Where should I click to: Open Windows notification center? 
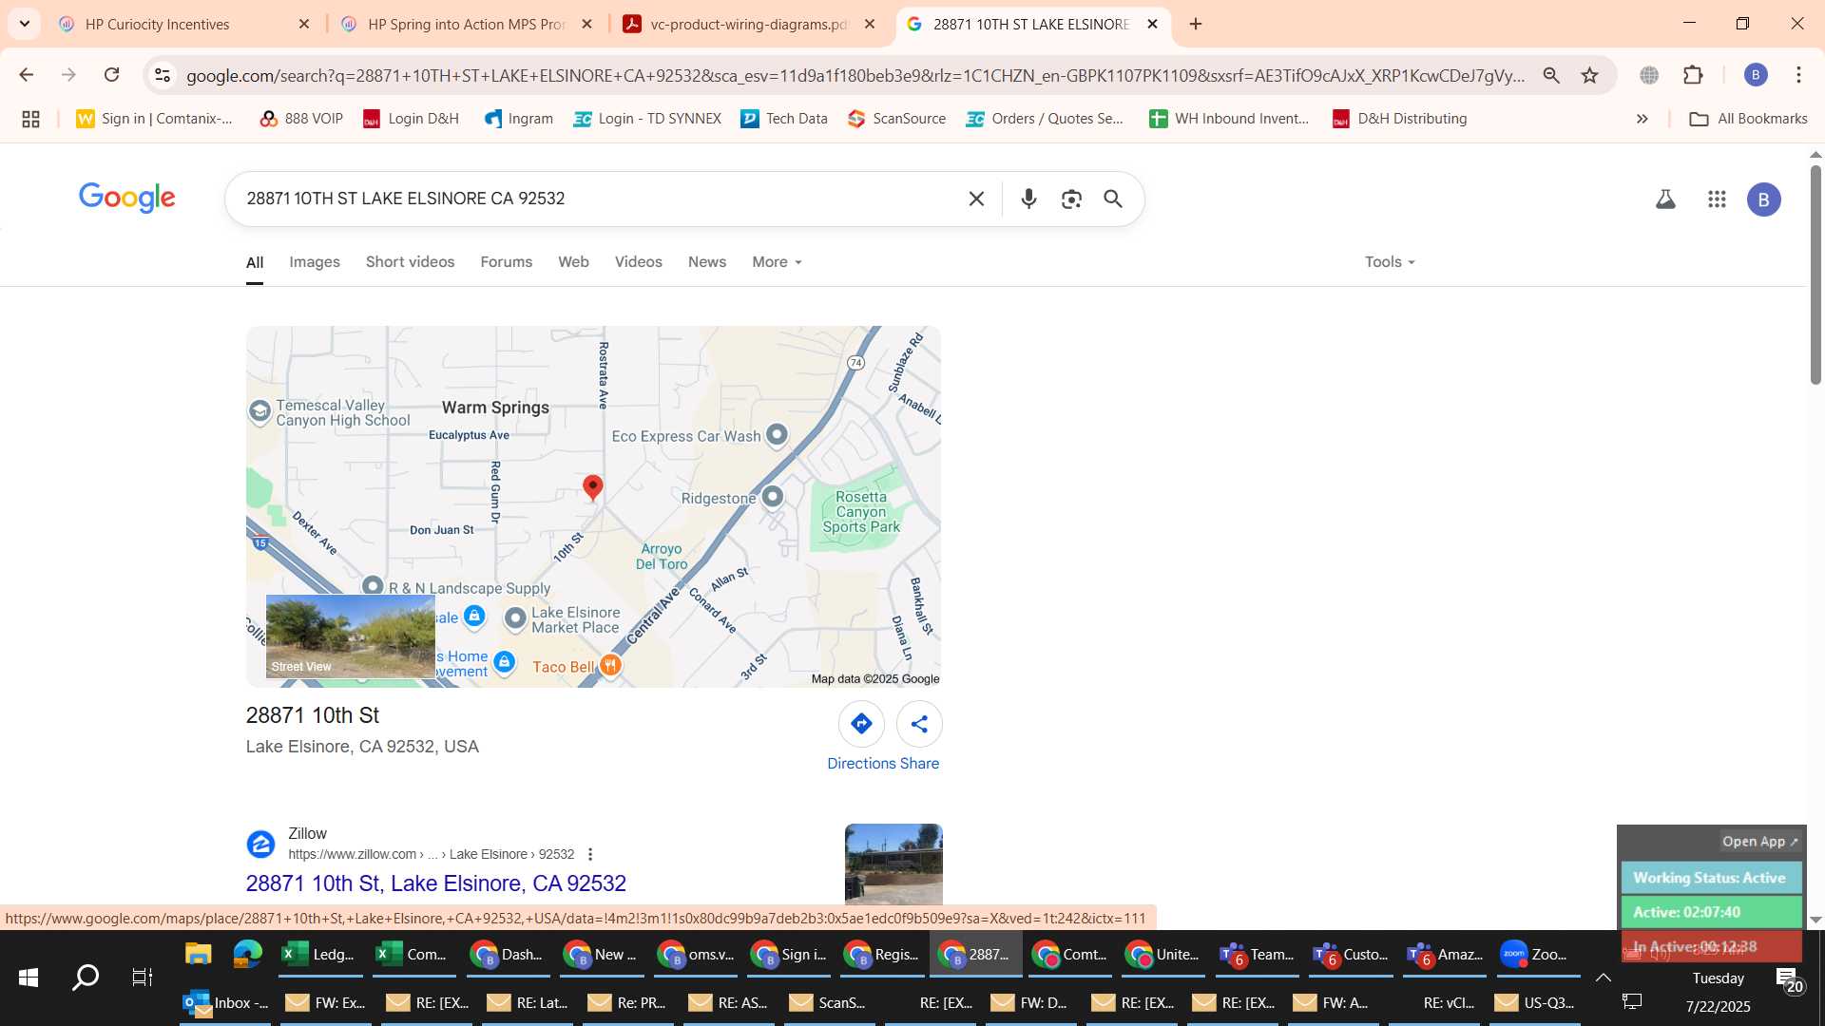point(1790,979)
